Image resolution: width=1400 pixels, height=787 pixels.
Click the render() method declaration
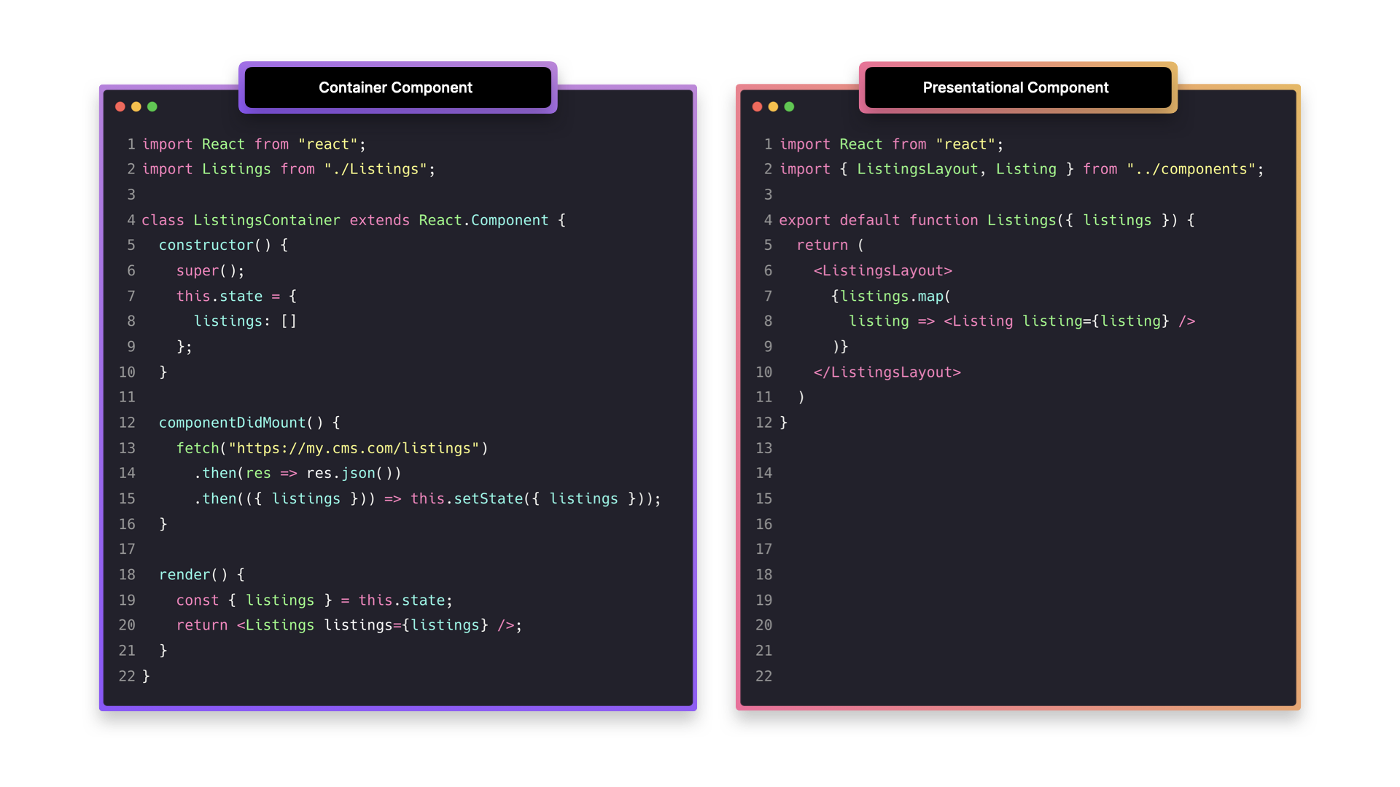click(x=193, y=575)
